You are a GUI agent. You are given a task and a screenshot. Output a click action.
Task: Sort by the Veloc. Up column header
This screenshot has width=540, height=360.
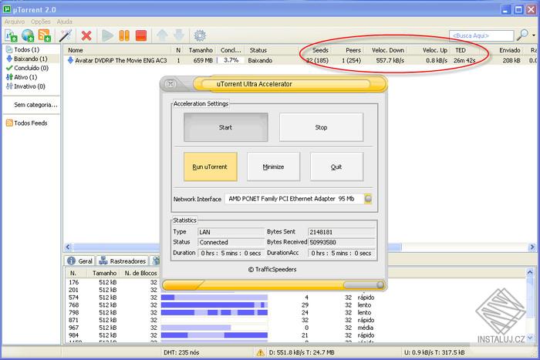click(x=434, y=50)
